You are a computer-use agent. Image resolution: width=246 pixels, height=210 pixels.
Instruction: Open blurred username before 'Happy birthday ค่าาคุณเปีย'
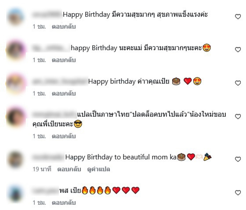click(60, 81)
